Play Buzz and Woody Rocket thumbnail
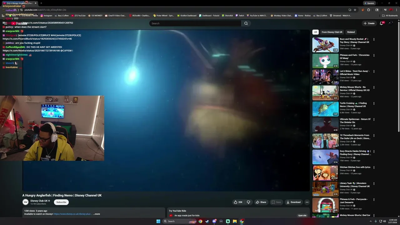Viewport: 400px width, 225px height. 325,45
